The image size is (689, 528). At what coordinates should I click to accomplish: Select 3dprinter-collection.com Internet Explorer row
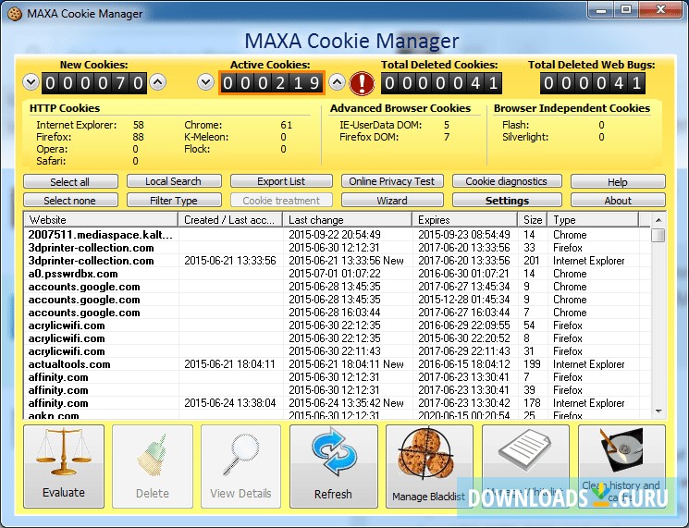click(337, 261)
